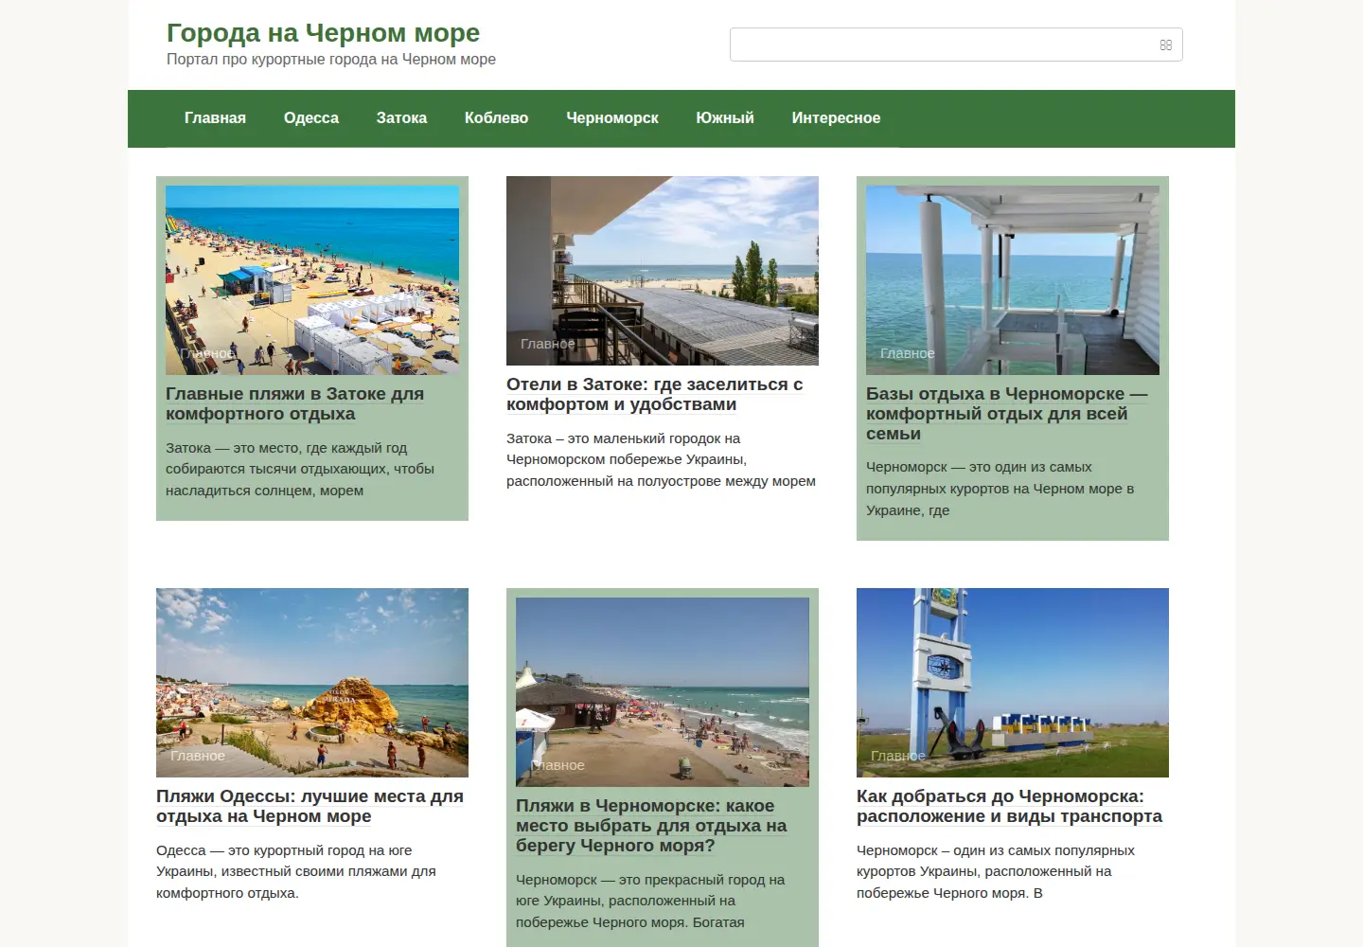Go to the Затока section
1363x947 pixels.
(x=401, y=118)
